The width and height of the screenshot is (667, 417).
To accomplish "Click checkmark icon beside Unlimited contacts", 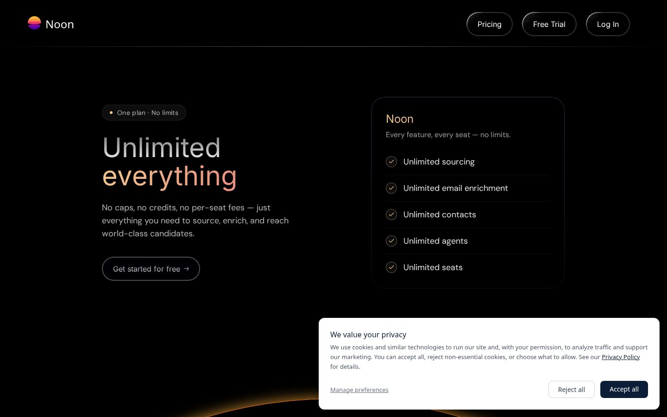I will point(391,215).
